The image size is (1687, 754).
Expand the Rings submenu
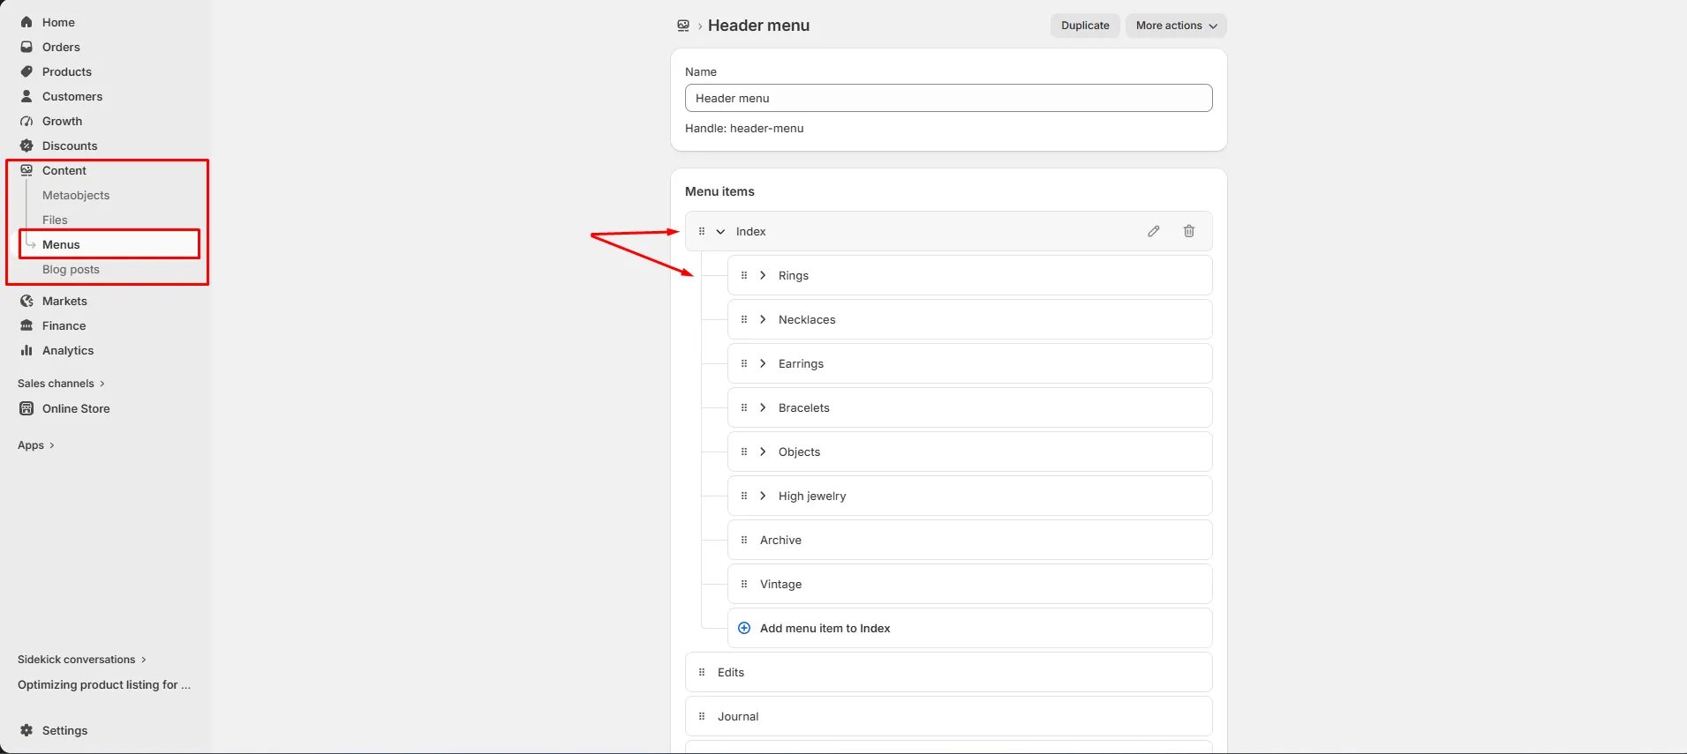pos(763,275)
